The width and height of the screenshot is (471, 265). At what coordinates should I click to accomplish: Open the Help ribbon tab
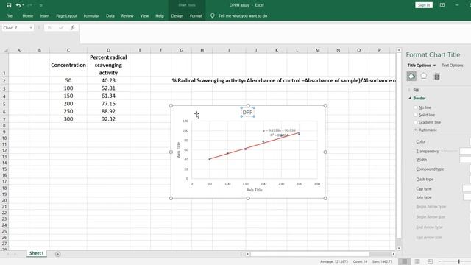point(160,16)
